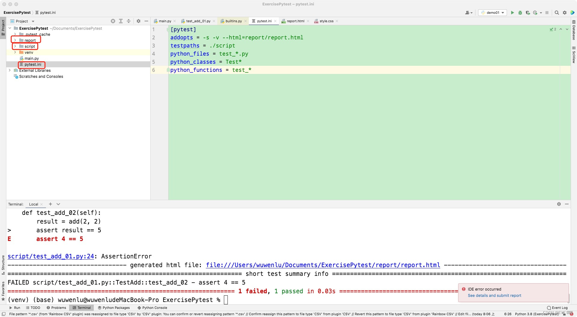Open Search Everywhere magnifier
The image size is (577, 317).
pyautogui.click(x=557, y=13)
